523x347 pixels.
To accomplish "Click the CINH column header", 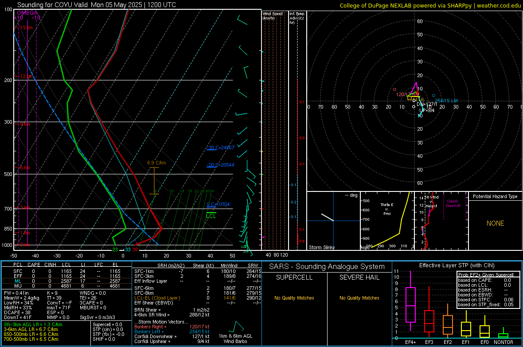I will (x=50, y=265).
